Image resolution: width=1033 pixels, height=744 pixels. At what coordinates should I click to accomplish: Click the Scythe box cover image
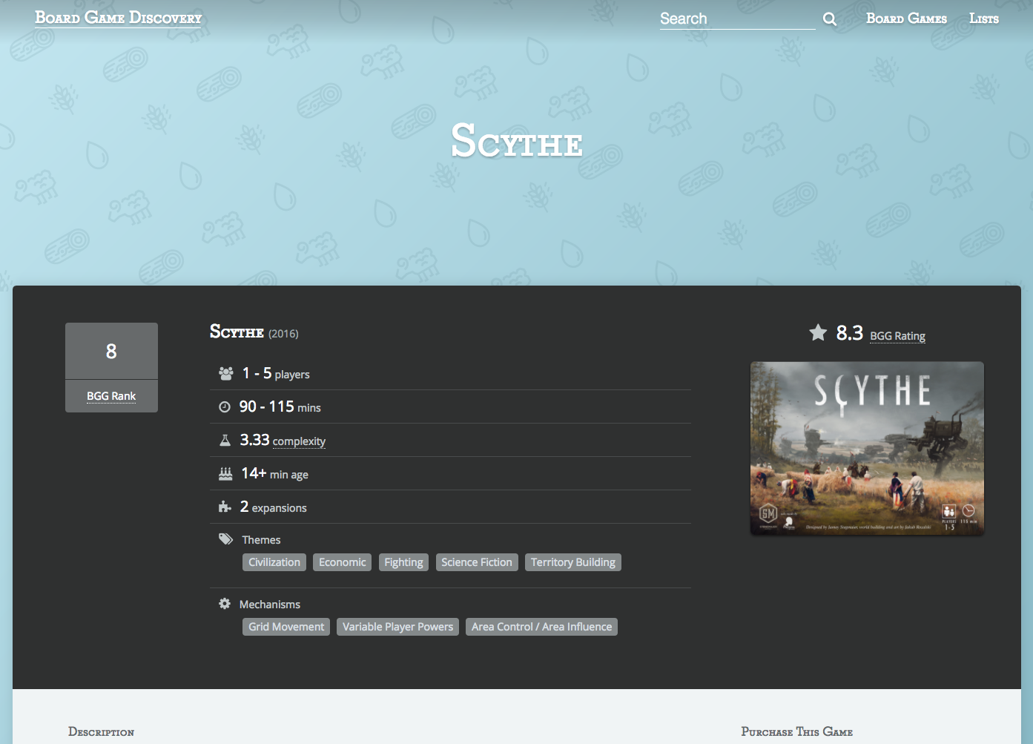click(x=867, y=448)
